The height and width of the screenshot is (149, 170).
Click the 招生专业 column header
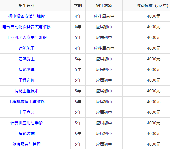pos(27,5)
